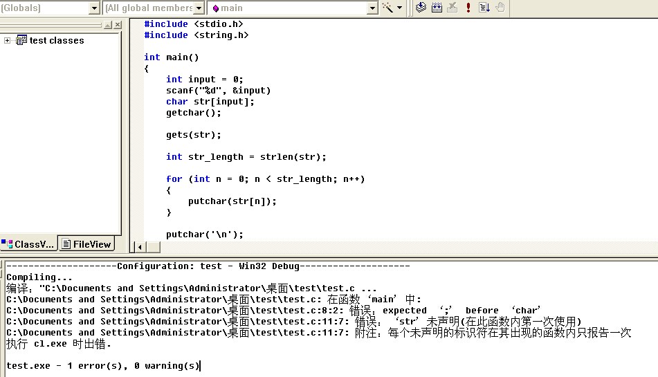Click the line '#include <stdio.h>'
Viewport: 658px width, 377px height.
[x=194, y=24]
